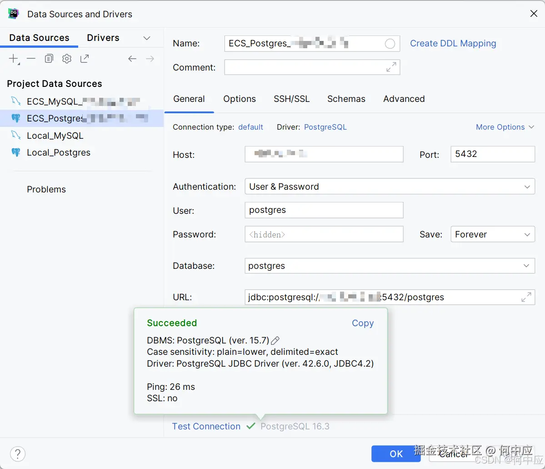Viewport: 545px width, 469px height.
Task: Click the Help question mark button
Action: pos(18,454)
